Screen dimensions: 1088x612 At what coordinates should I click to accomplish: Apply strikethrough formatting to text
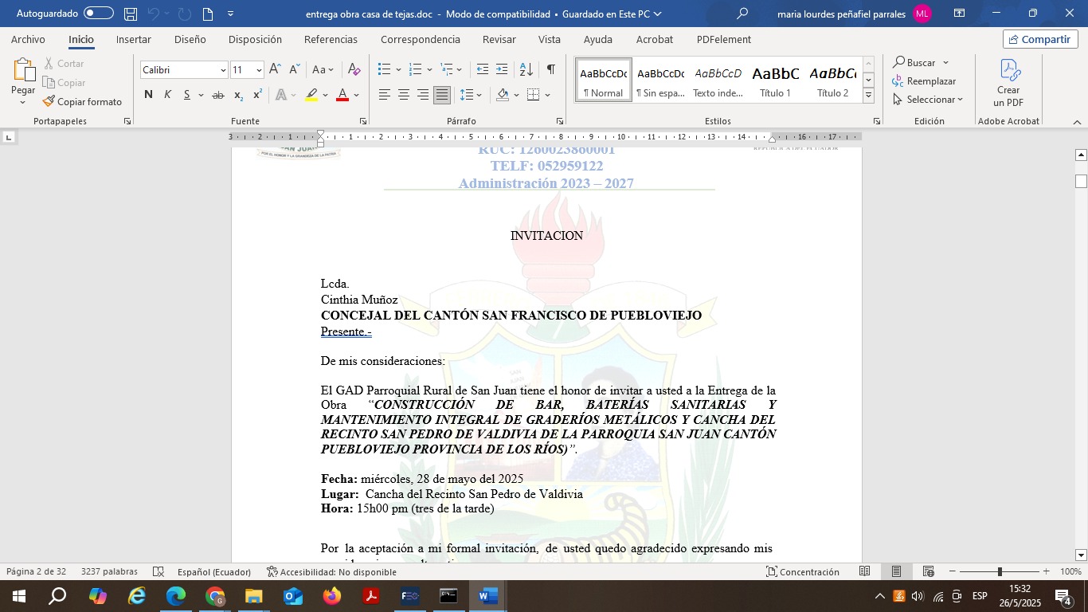(x=217, y=95)
